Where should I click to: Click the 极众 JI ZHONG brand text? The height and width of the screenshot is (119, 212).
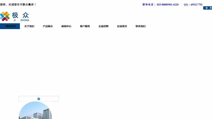21,17
